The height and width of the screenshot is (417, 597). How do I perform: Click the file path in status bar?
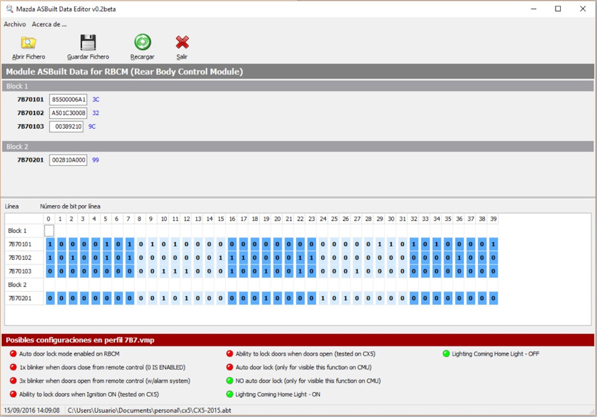(149, 411)
